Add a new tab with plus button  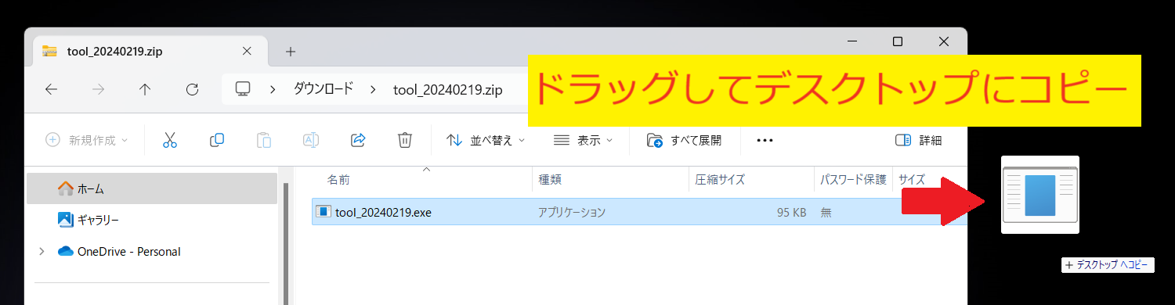tap(291, 52)
